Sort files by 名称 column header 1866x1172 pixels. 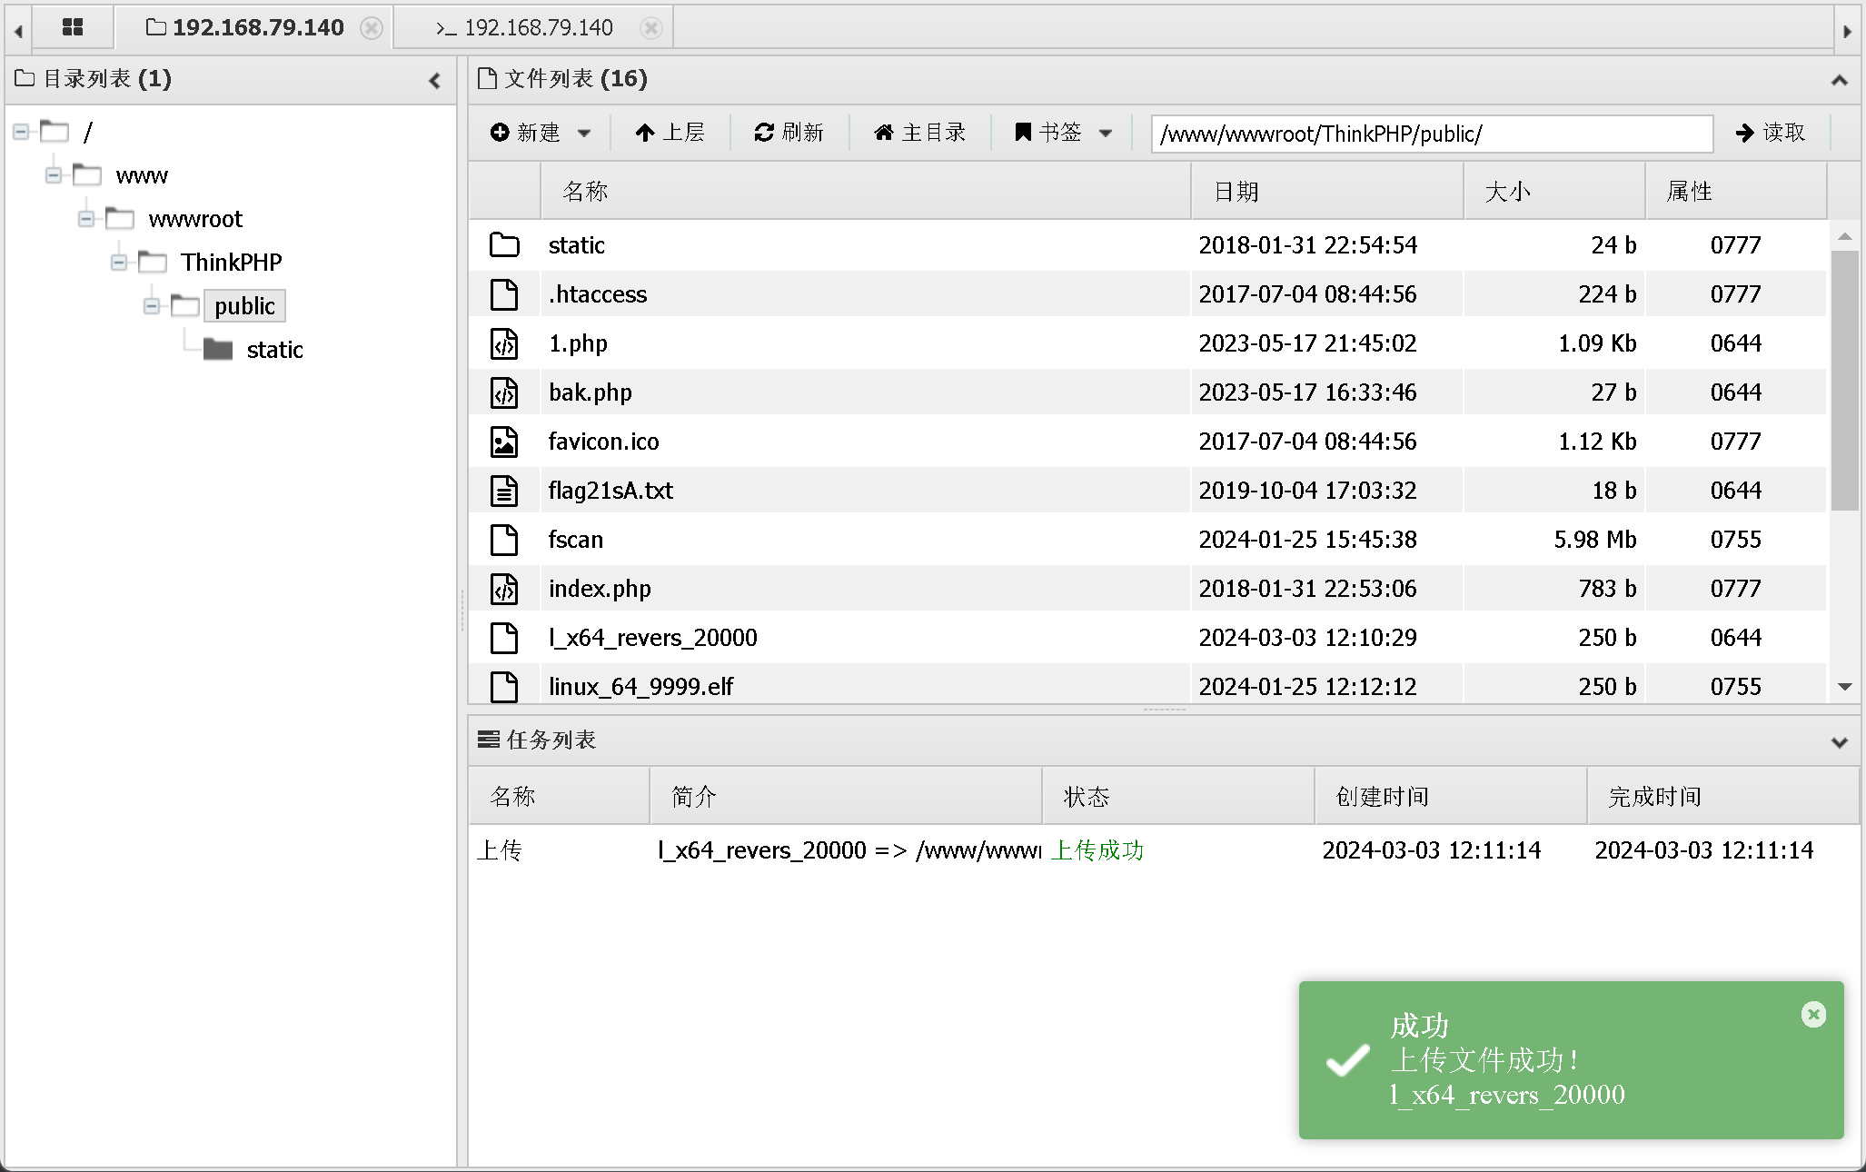pos(865,192)
